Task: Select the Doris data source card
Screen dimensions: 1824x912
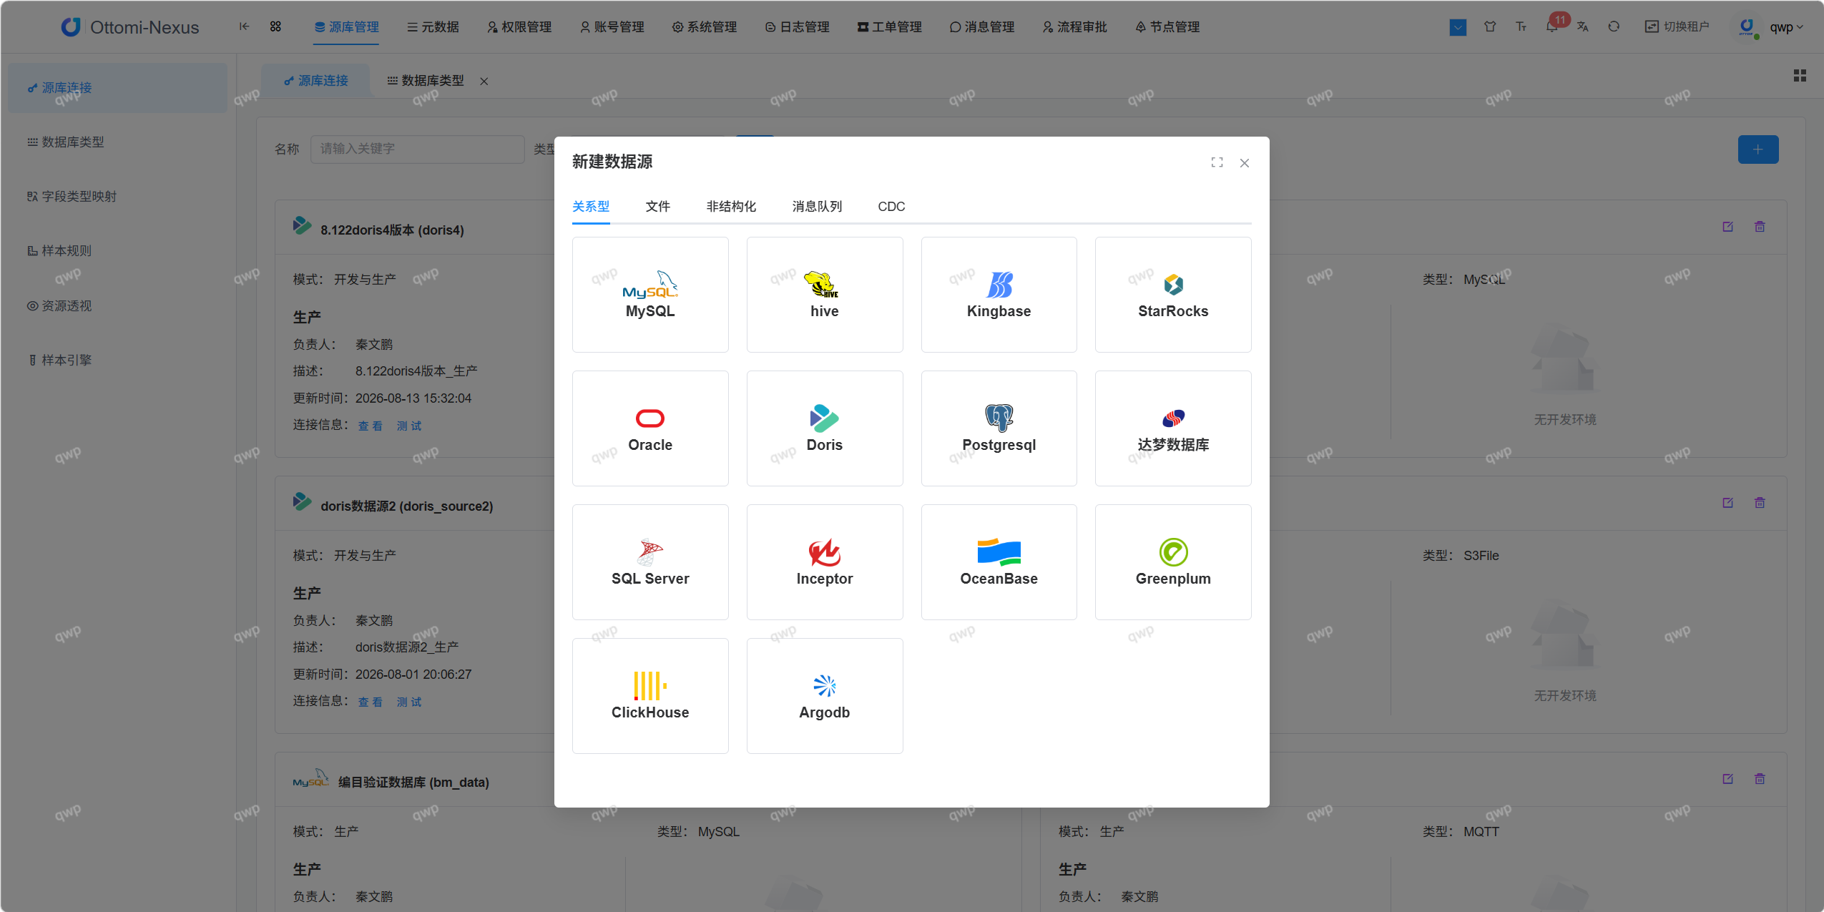Action: 825,428
